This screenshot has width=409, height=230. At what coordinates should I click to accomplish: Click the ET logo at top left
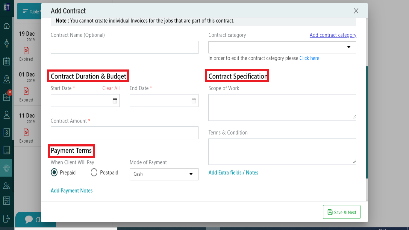pos(7,7)
